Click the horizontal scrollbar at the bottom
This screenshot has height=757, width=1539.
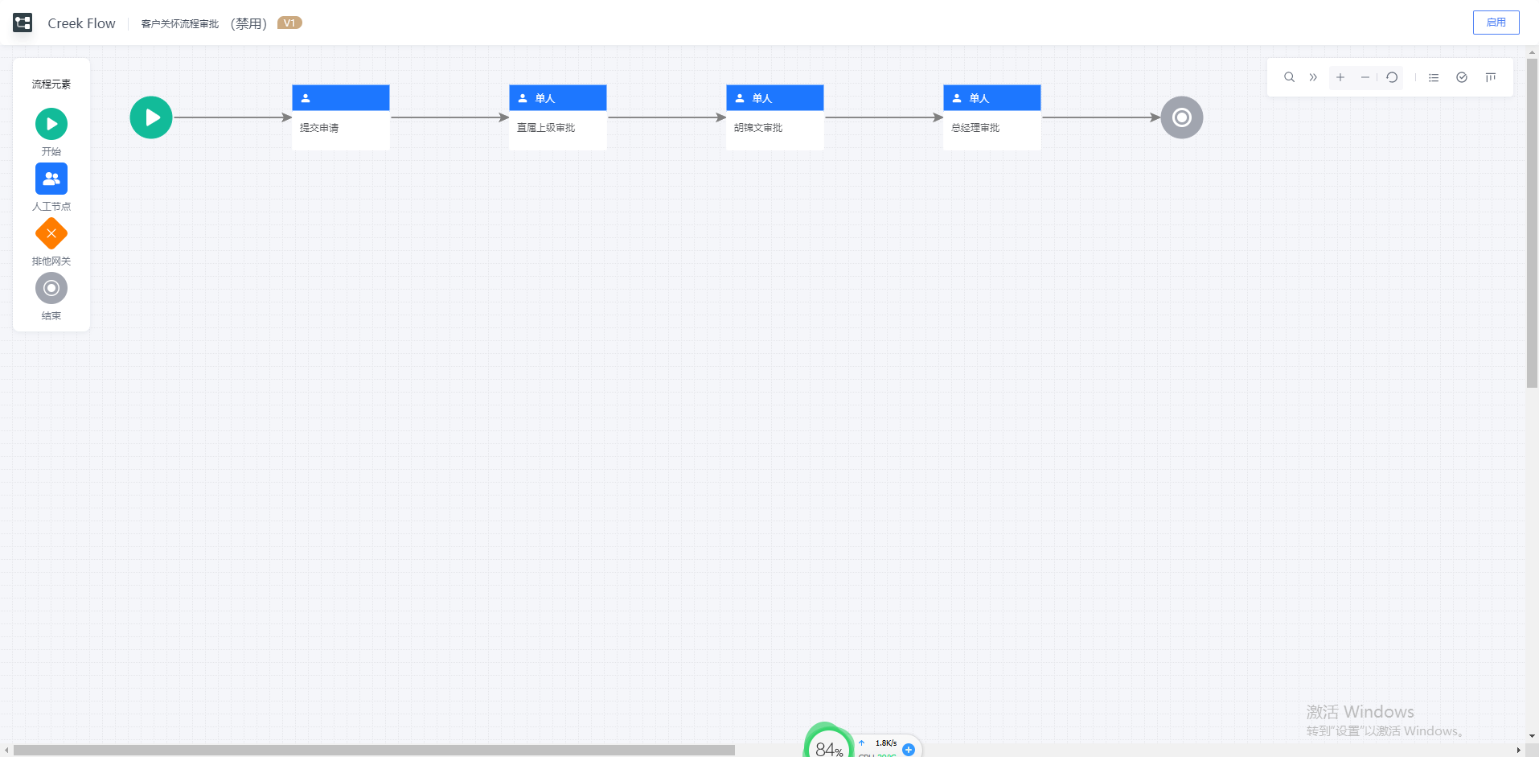374,750
